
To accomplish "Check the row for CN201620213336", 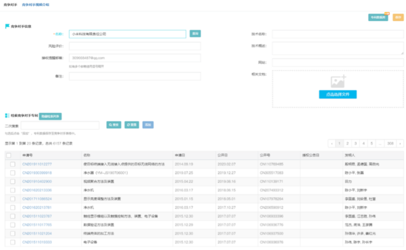I will pos(13,190).
